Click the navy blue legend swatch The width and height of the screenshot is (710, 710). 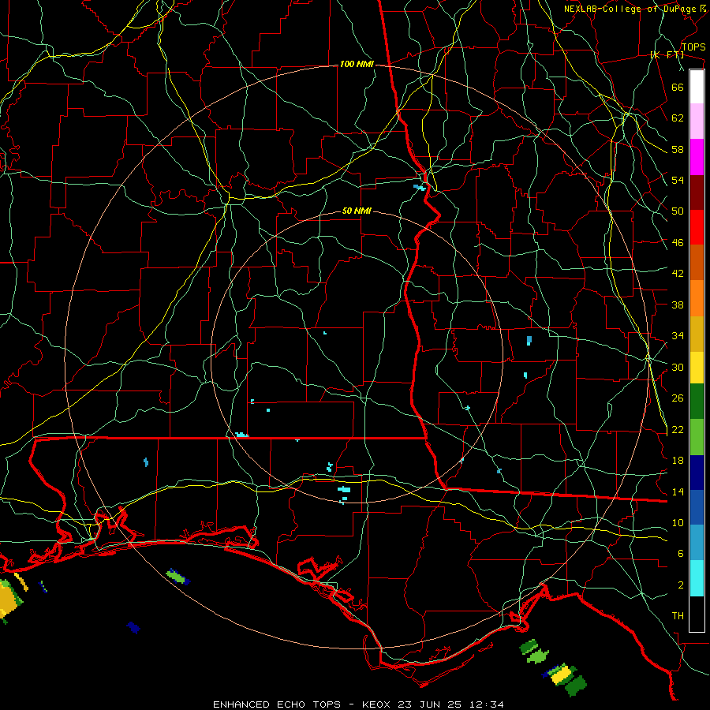tap(697, 473)
